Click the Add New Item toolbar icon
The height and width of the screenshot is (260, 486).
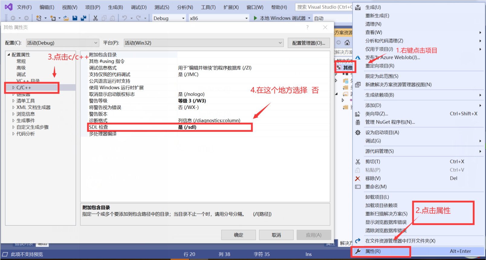53,18
